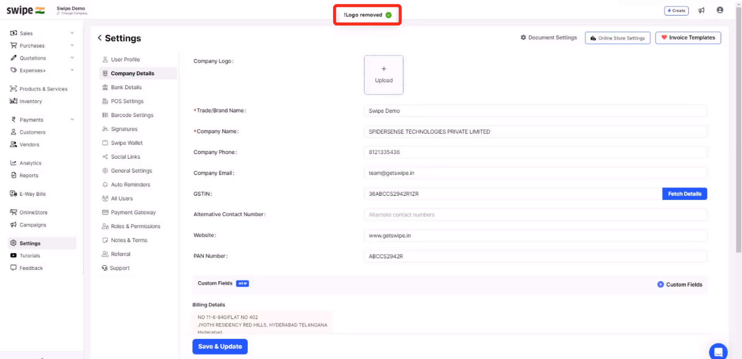The width and height of the screenshot is (742, 359).
Task: Click the Website input field
Action: [536, 235]
